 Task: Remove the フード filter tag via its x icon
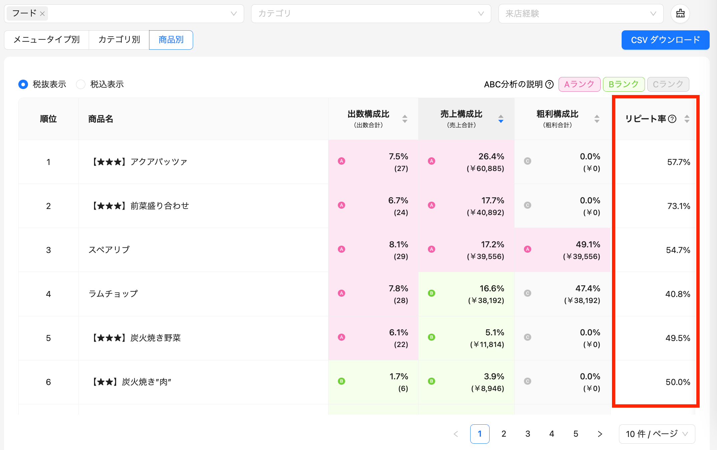[42, 13]
